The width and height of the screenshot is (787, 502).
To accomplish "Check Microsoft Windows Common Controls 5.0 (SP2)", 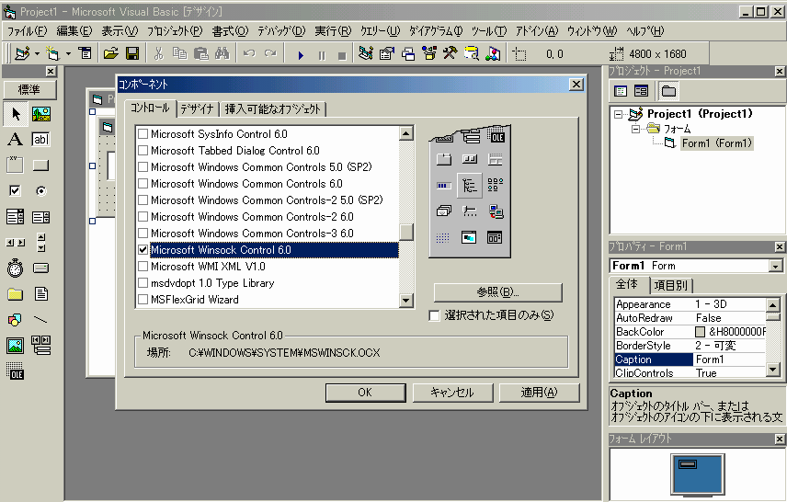I will [143, 167].
